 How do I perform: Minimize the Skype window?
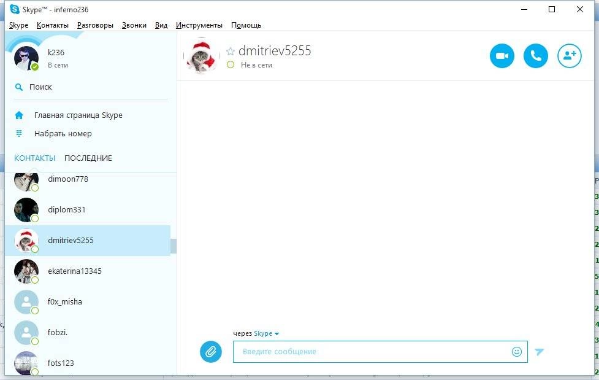coord(524,9)
